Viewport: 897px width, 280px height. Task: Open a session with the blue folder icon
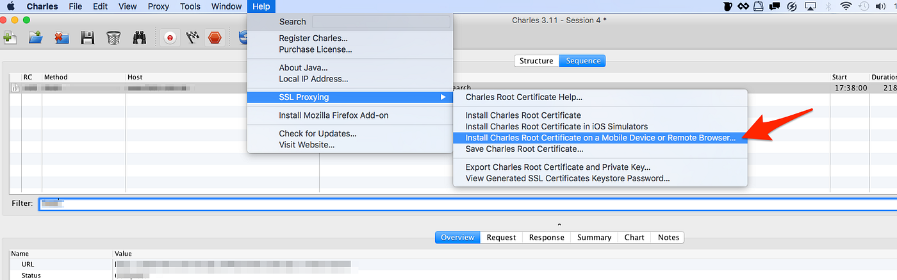(36, 38)
